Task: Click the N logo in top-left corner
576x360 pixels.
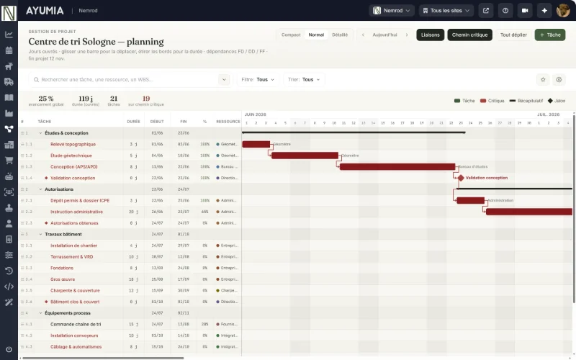Action: (9, 12)
